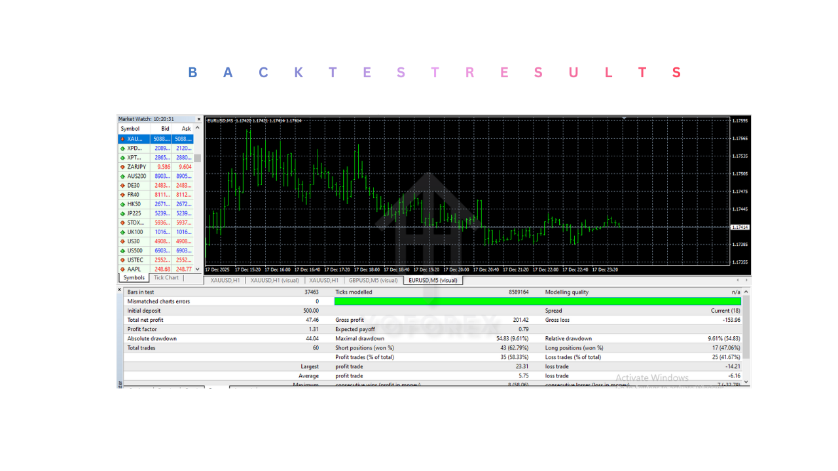The height and width of the screenshot is (471, 838).
Task: Click the red down arrow beside ZARJPY
Action: coord(123,166)
